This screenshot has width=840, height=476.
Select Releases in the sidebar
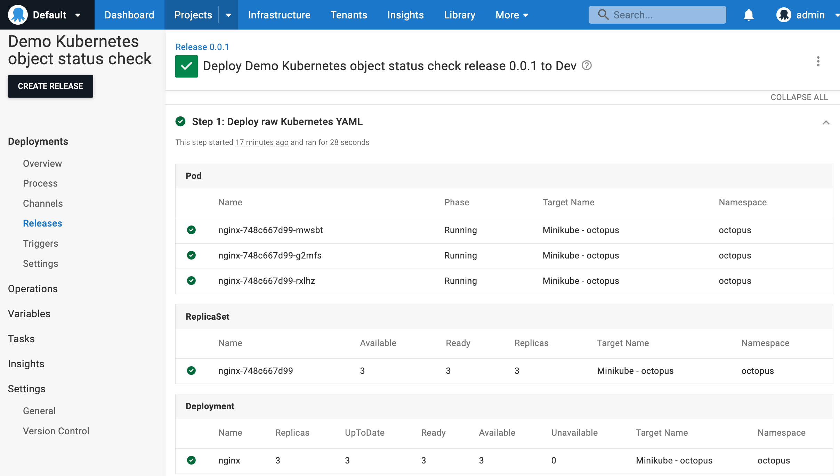point(42,223)
